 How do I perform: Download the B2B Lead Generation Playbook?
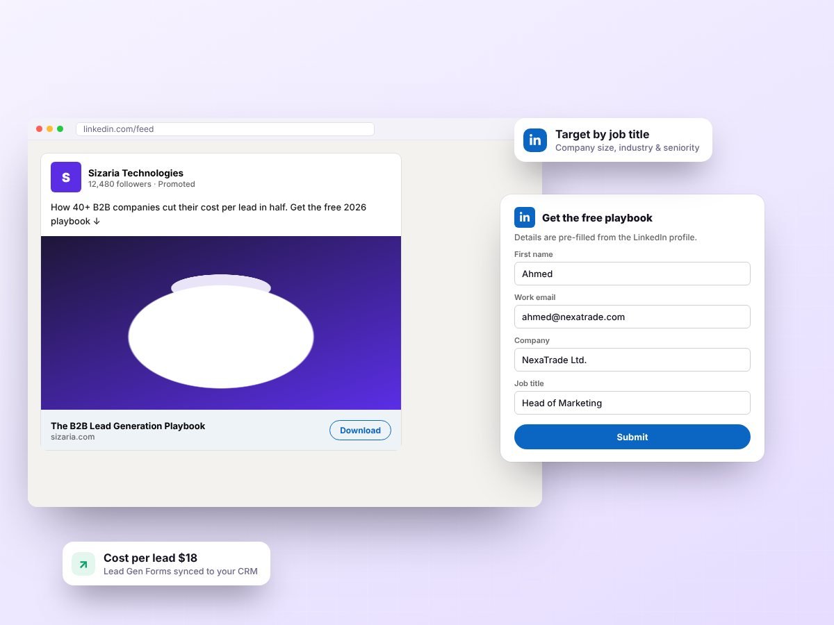tap(360, 431)
